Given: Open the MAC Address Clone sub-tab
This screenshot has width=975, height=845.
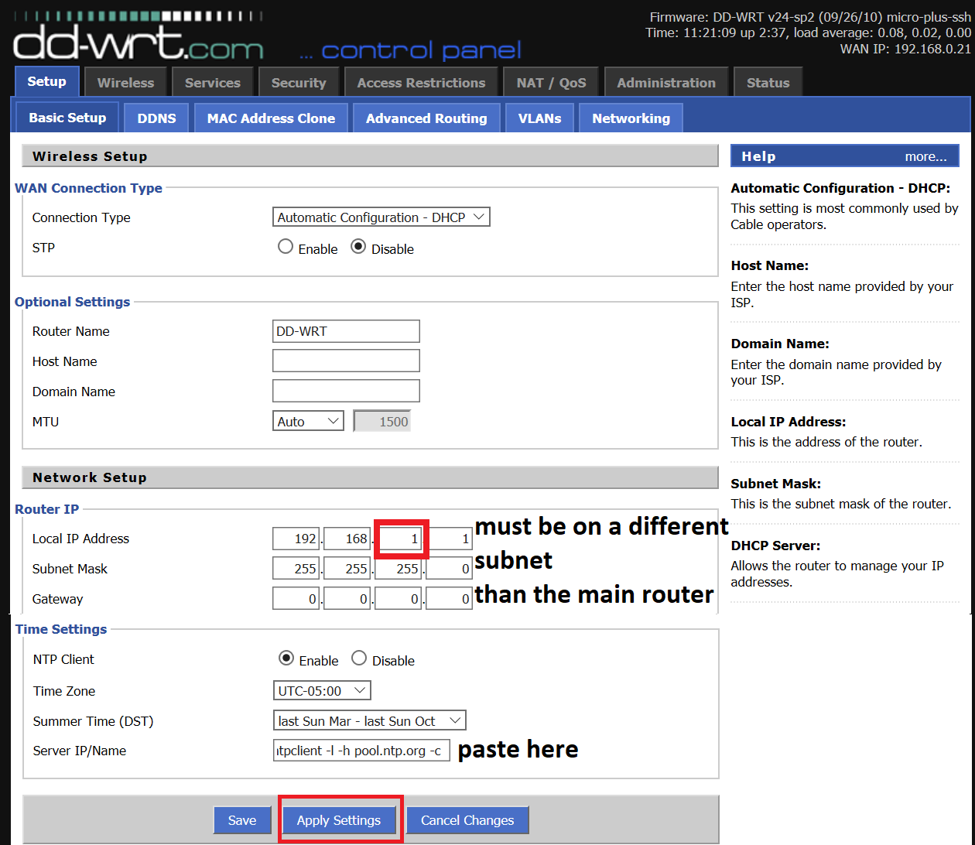Looking at the screenshot, I should tap(271, 118).
